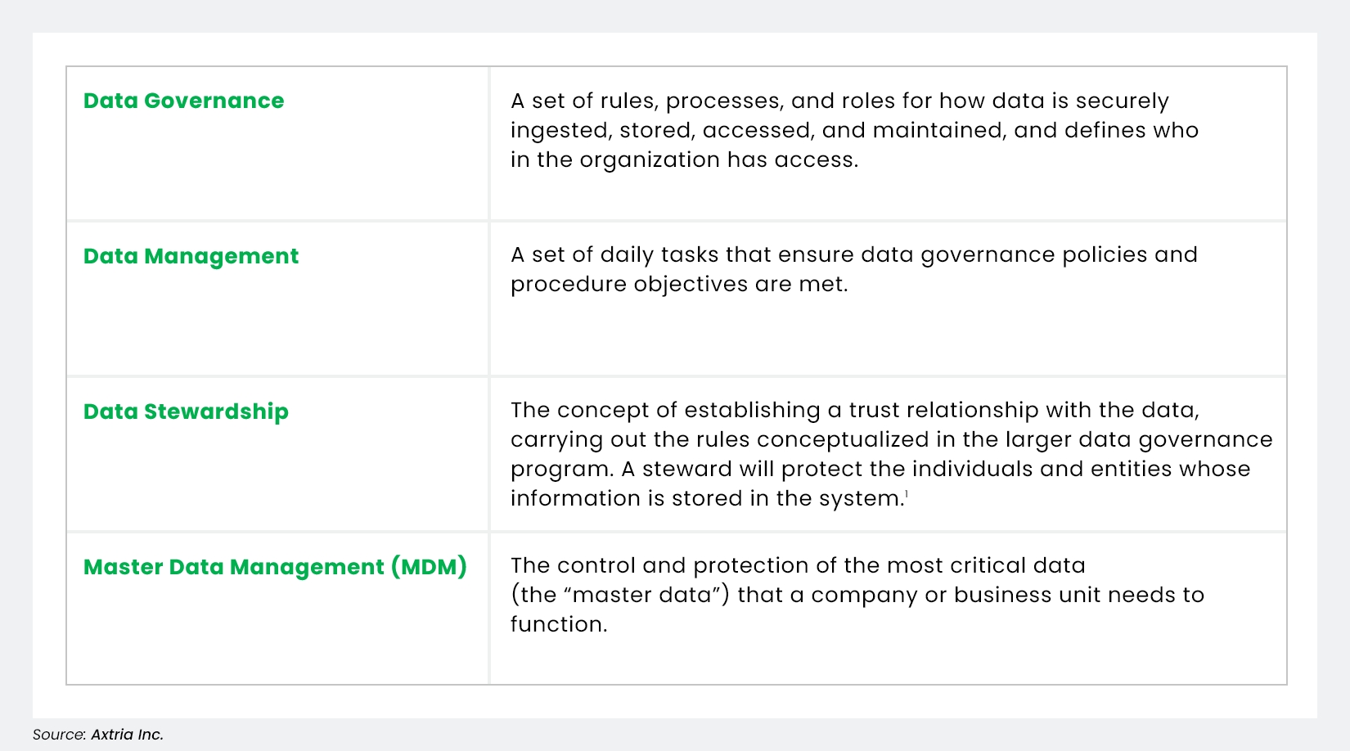This screenshot has height=751, width=1350.
Task: Click the Master Data Management (MDM) heading
Action: pyautogui.click(x=275, y=567)
